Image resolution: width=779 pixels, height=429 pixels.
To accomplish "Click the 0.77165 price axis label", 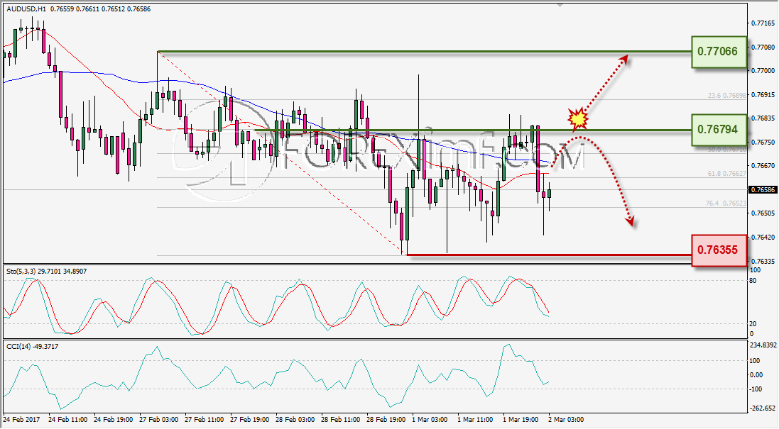I will click(x=763, y=23).
